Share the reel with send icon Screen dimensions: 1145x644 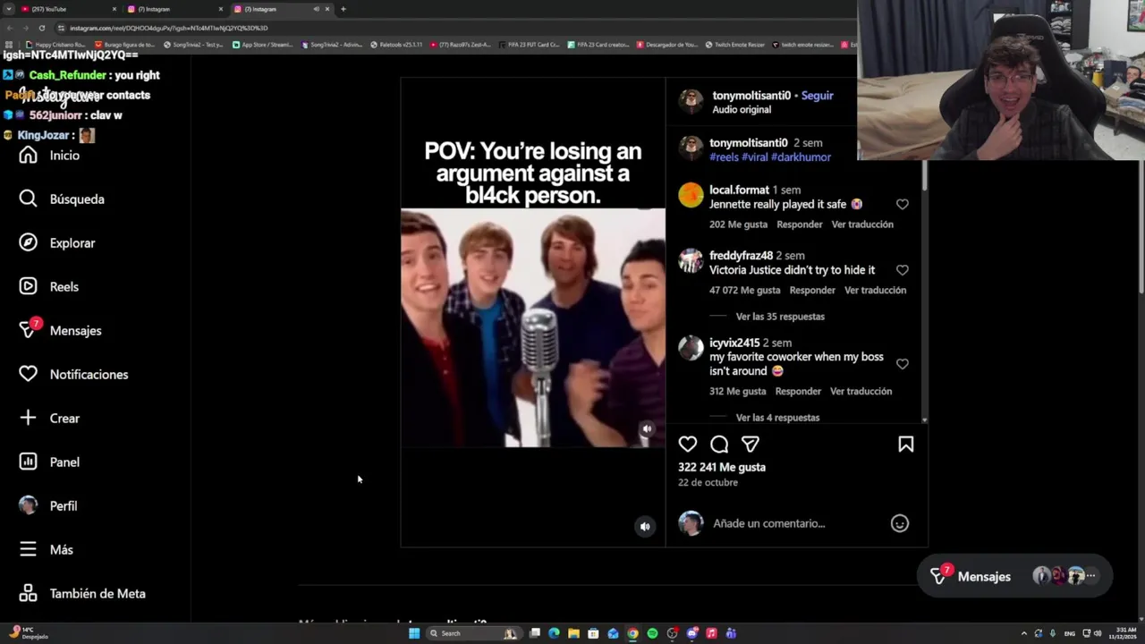pyautogui.click(x=751, y=445)
